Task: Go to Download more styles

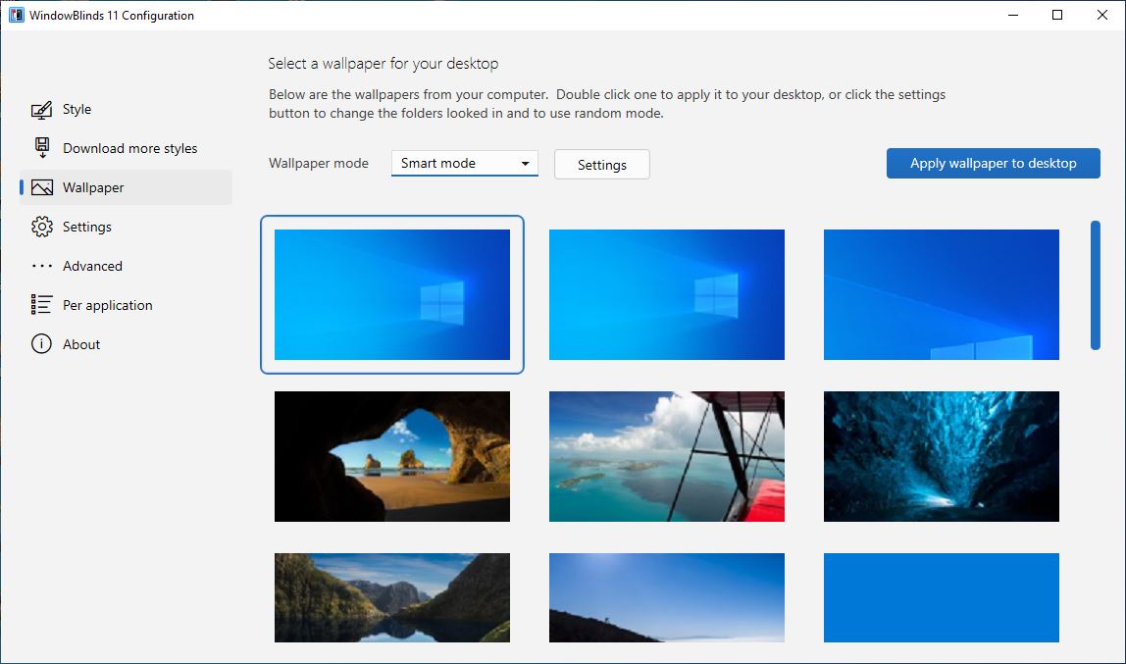Action: (126, 148)
